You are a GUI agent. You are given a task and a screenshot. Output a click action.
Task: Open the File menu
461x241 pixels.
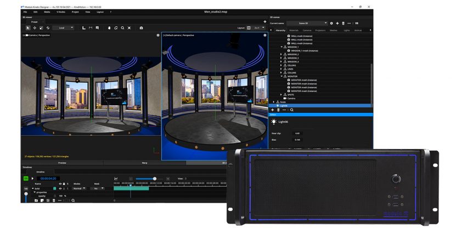tap(25, 12)
